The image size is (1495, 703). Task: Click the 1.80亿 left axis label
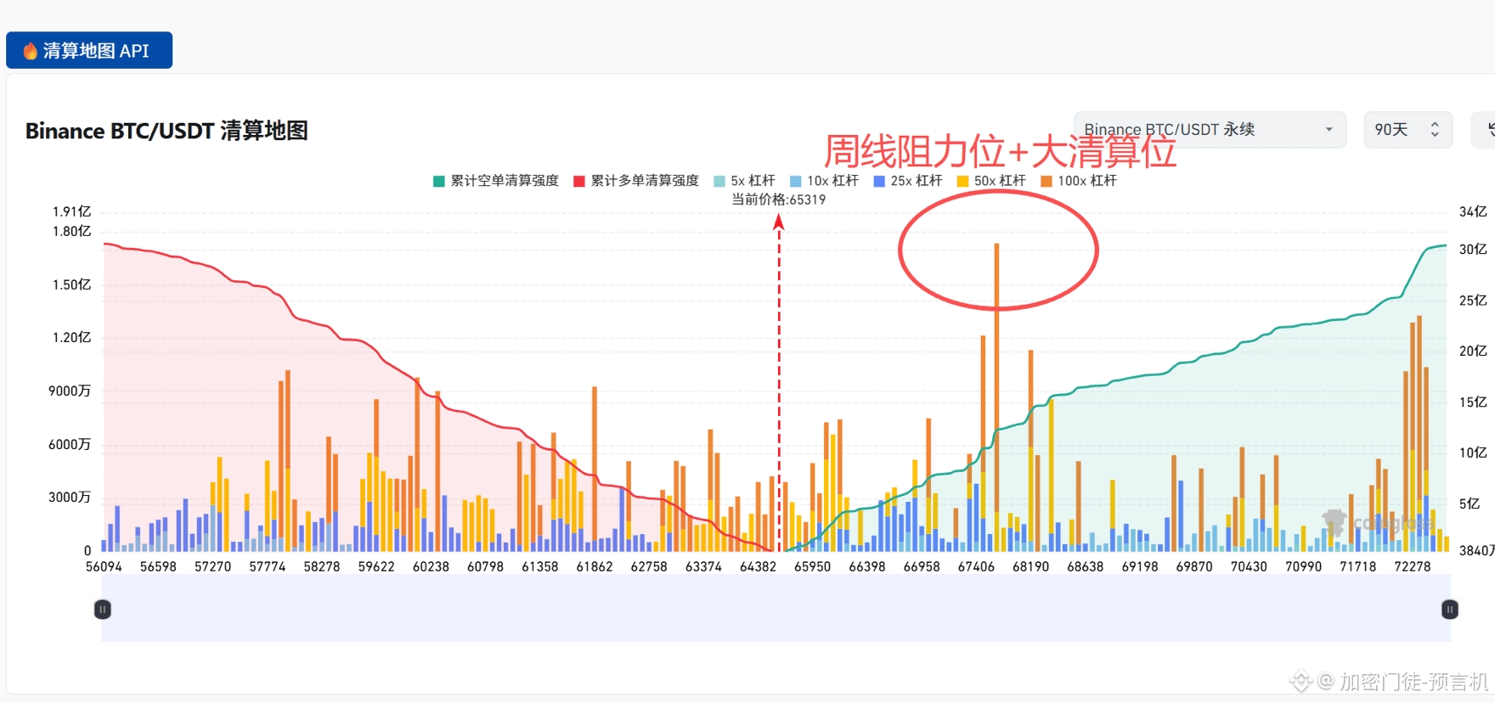pyautogui.click(x=71, y=231)
